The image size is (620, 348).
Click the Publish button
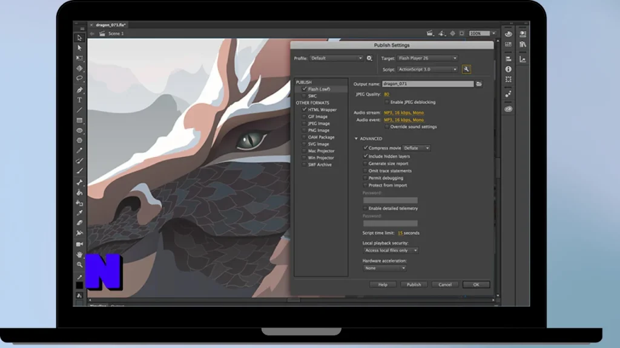coord(414,285)
